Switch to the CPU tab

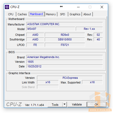(11, 14)
